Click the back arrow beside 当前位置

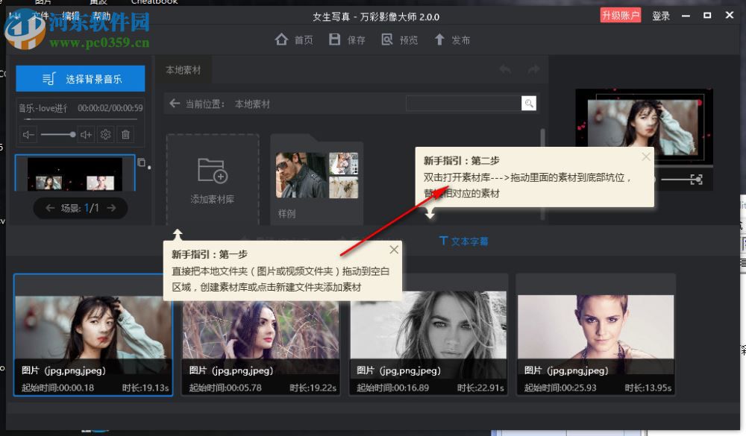pyautogui.click(x=175, y=104)
